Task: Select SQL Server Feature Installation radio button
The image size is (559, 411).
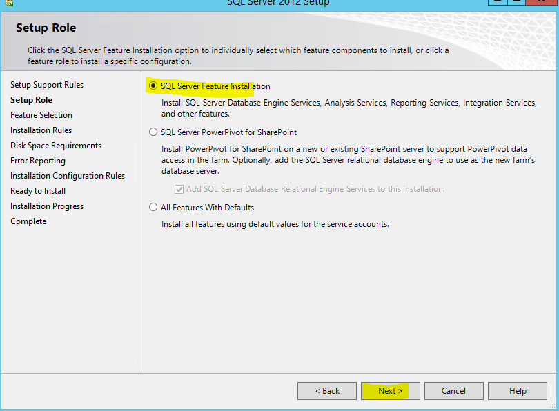Action: tap(153, 86)
